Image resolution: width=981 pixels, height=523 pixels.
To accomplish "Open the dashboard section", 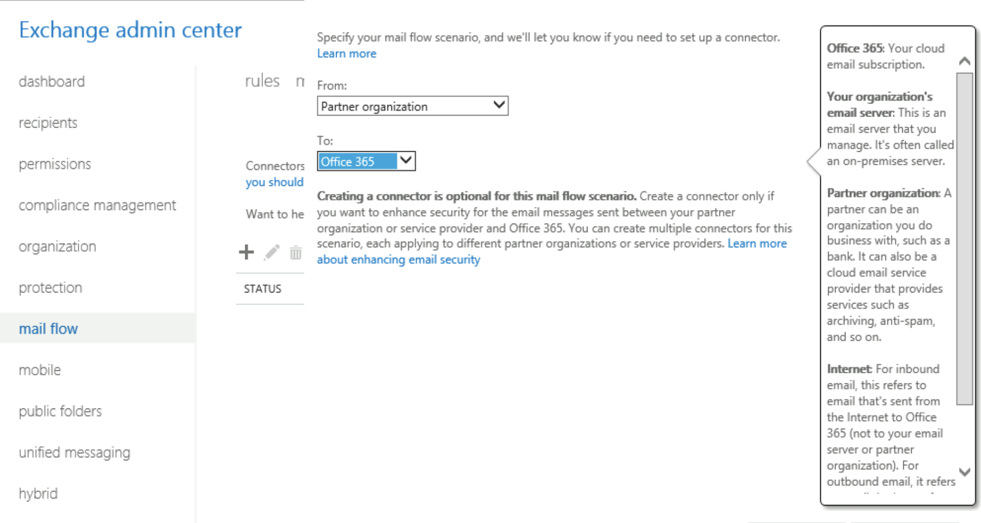I will tap(51, 81).
